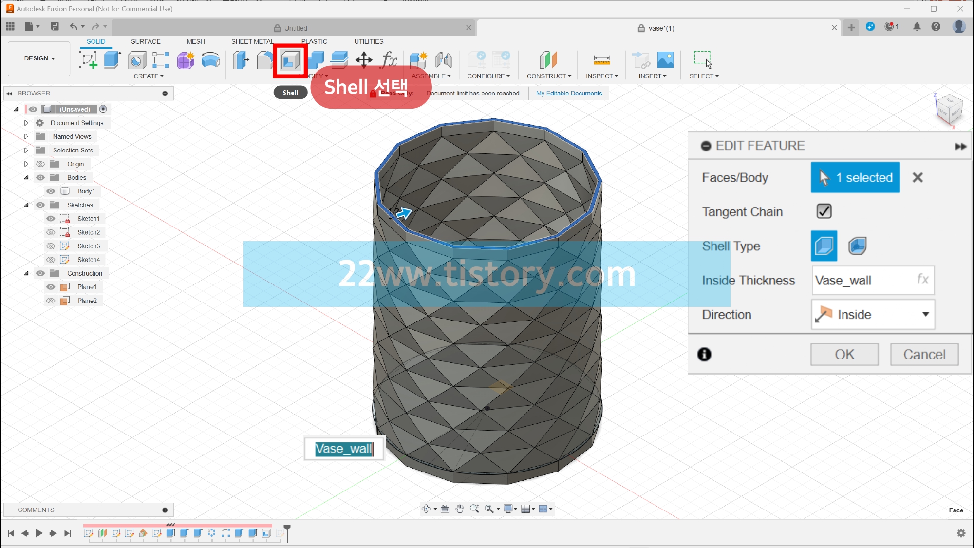The image size is (974, 548).
Task: Open the DESIGN workspace dropdown
Action: tap(39, 58)
